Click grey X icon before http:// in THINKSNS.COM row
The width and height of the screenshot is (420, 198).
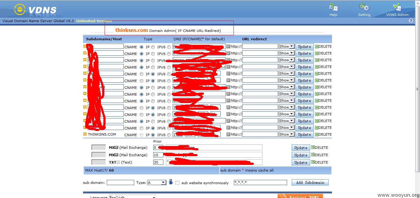point(228,134)
